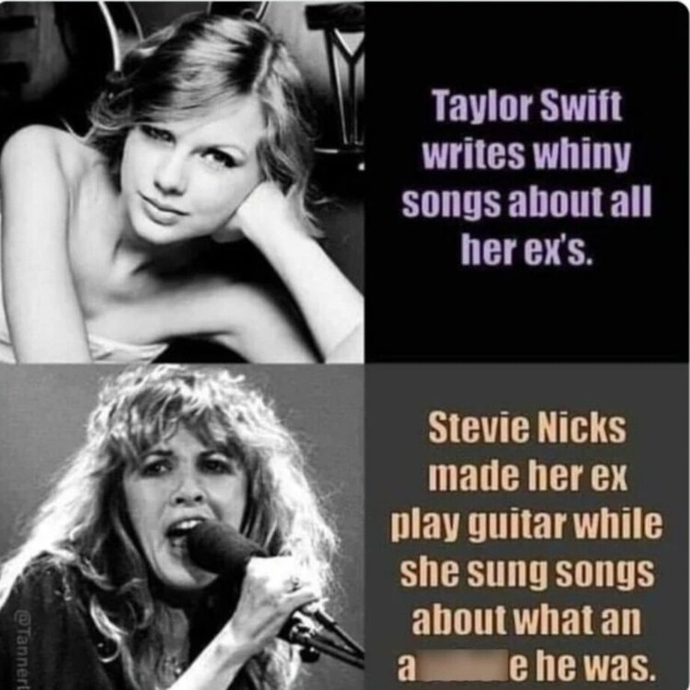Select the line "songs about all"

point(526,202)
